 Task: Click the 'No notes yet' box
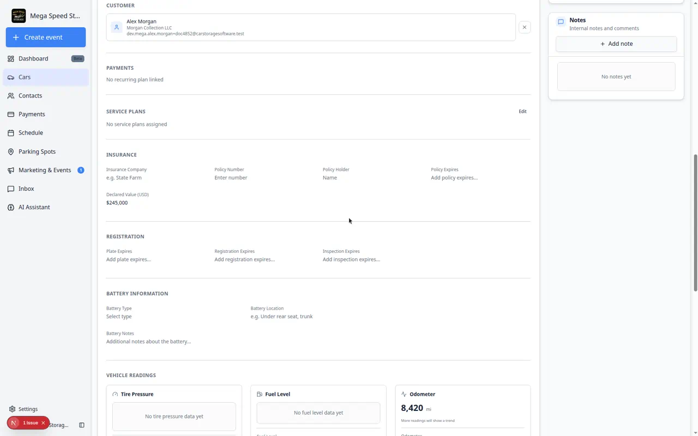tap(616, 77)
